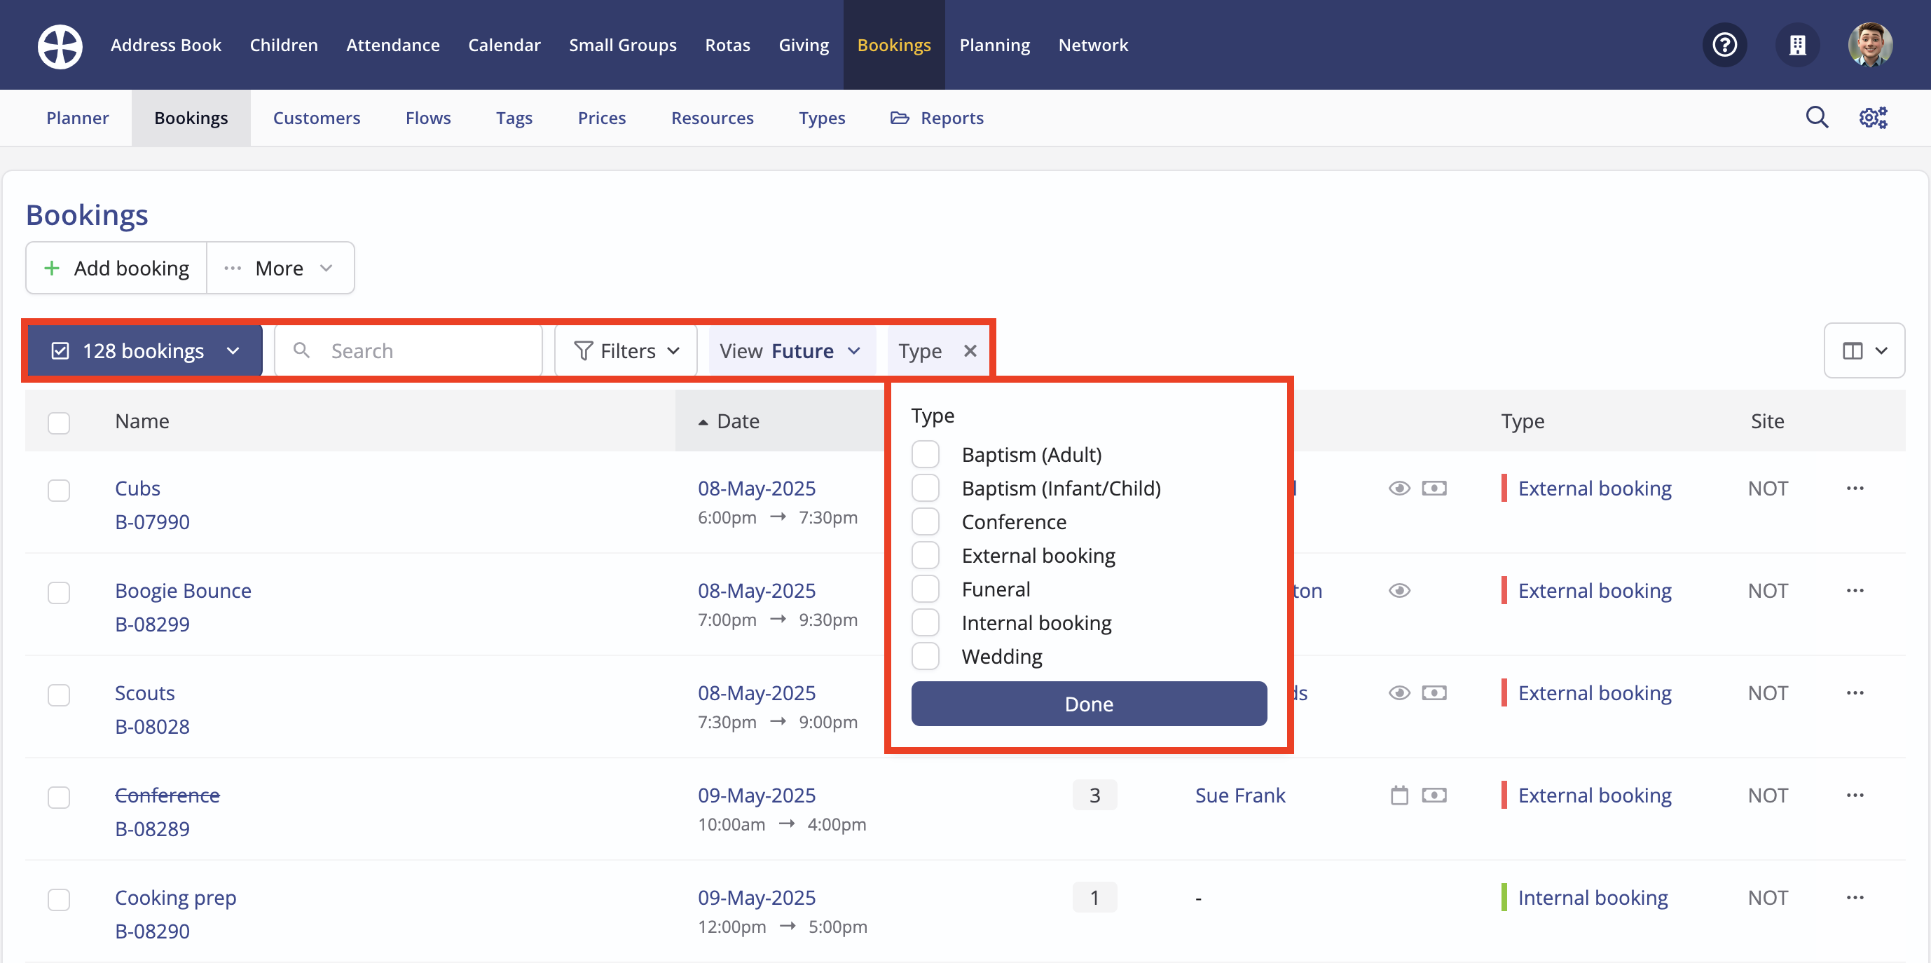Open the Filters dropdown

tap(626, 351)
